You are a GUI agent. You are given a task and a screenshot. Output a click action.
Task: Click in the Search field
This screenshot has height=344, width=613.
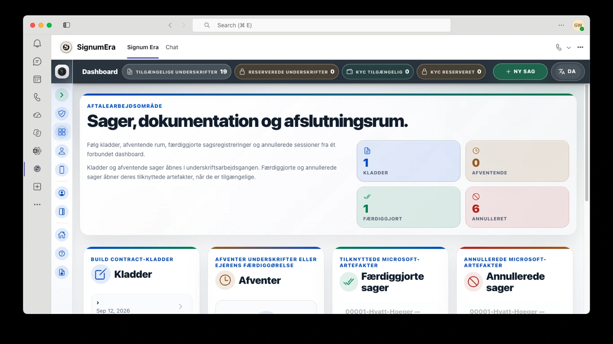(321, 25)
